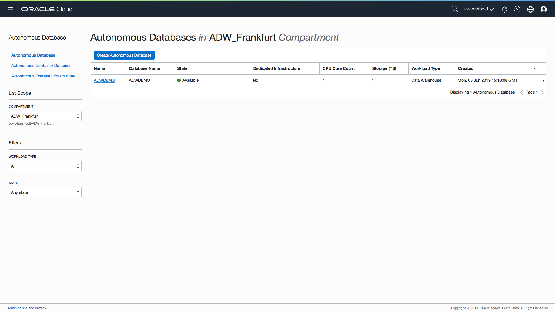Open Terms of Use and Privacy link
This screenshot has height=312, width=555.
click(27, 308)
